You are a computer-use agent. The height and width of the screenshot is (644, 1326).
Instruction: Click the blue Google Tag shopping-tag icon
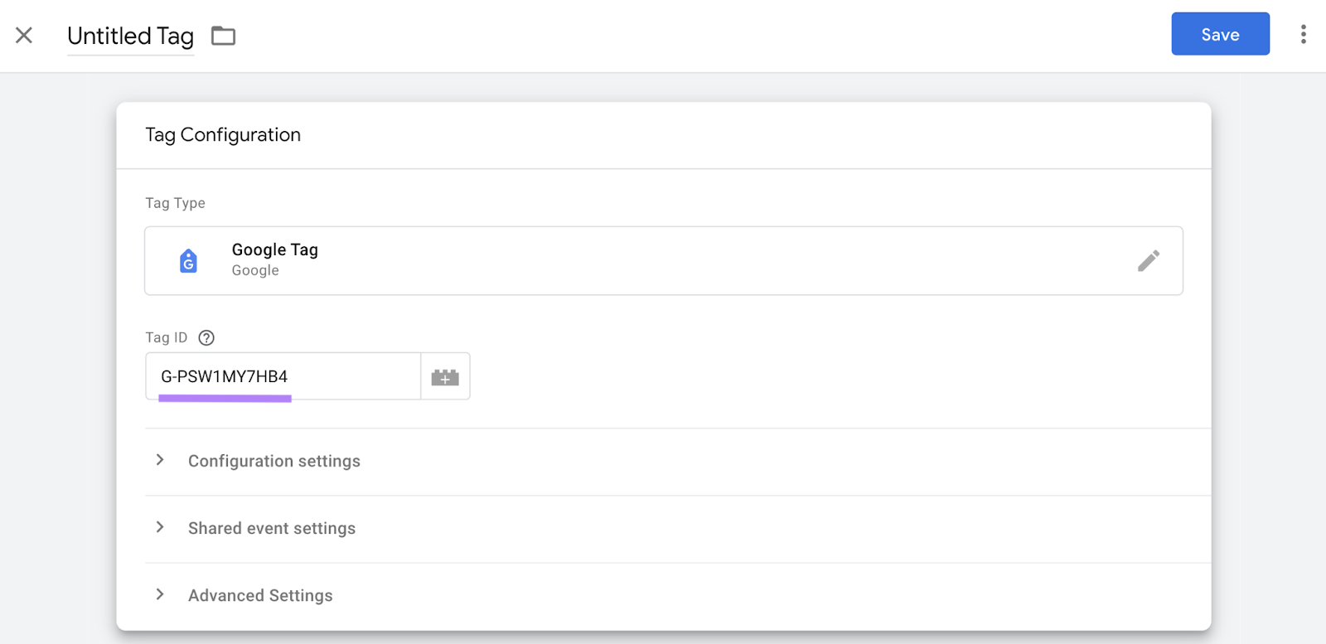coord(188,260)
